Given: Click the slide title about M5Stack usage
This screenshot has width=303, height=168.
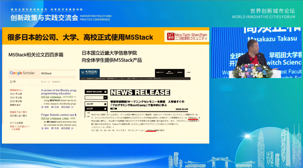Looking at the screenshot, I should [80, 37].
